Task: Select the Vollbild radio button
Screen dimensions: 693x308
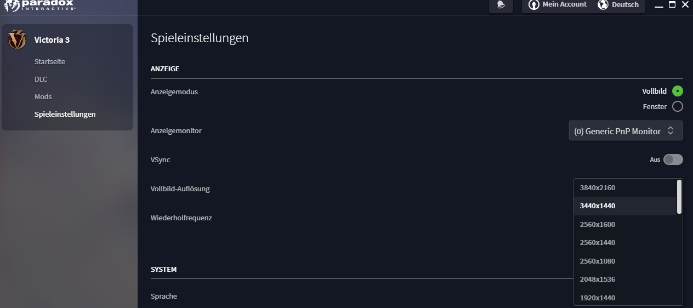Action: [x=678, y=92]
